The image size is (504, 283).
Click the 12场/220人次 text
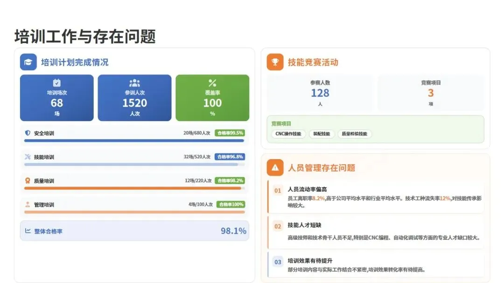pyautogui.click(x=198, y=181)
